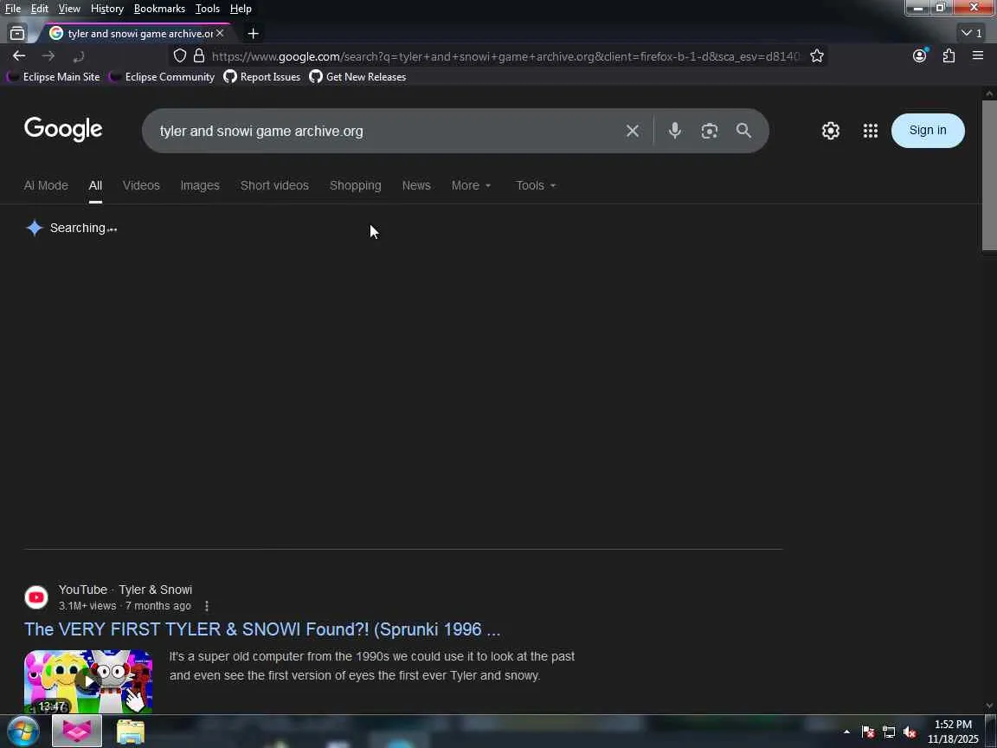Expand the Tools dropdown
997x748 pixels.
click(x=536, y=185)
